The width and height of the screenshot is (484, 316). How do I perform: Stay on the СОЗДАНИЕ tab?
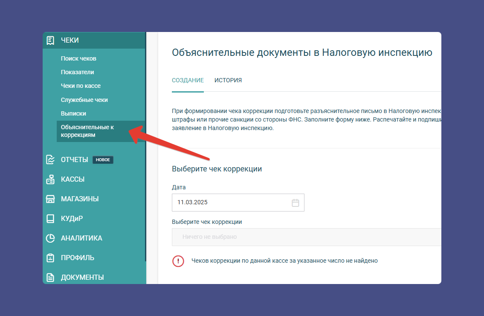(188, 80)
